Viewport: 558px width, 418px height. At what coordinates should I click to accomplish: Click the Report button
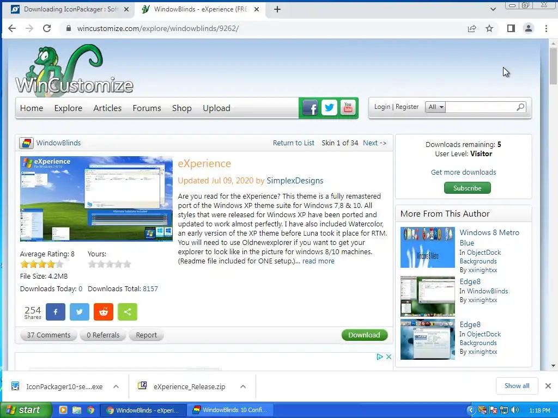point(146,335)
